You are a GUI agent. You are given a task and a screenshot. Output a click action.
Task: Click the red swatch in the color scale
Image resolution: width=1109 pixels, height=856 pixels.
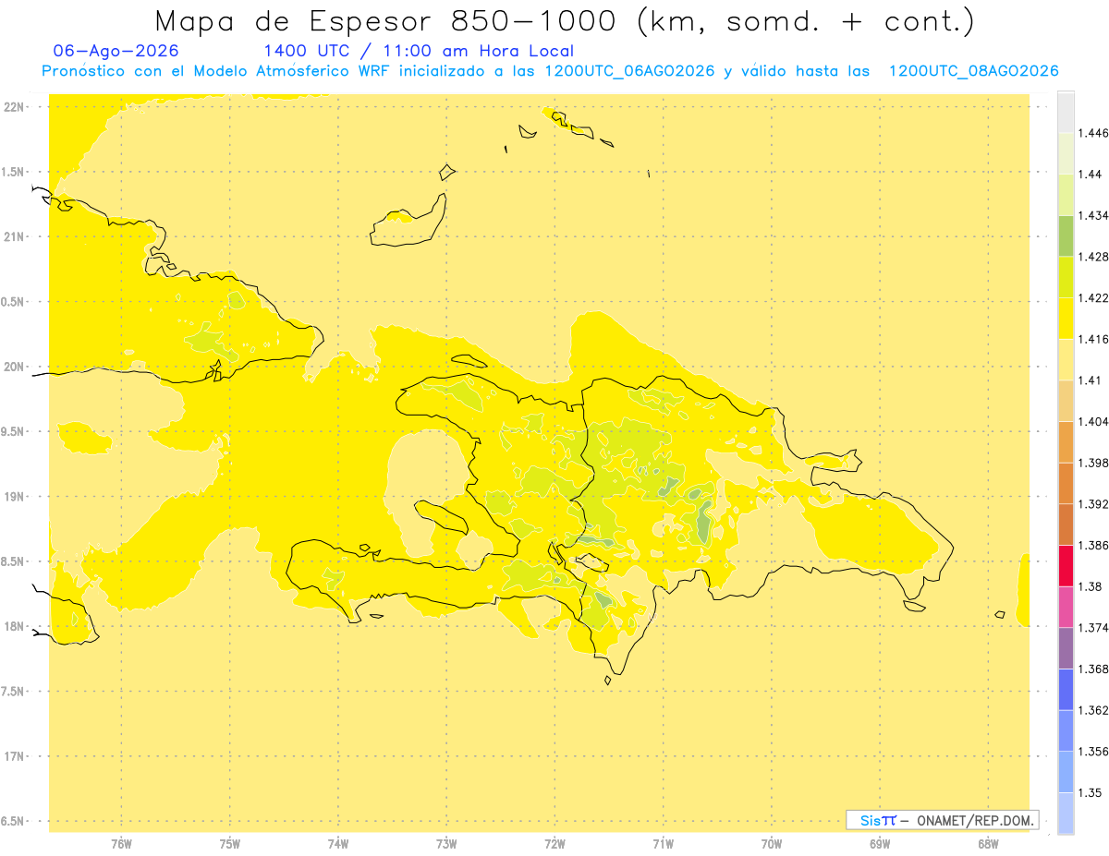[x=1066, y=566]
